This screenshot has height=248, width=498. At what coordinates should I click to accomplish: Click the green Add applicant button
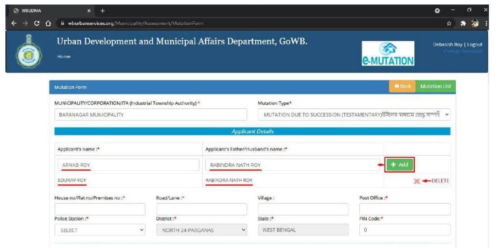[399, 165]
